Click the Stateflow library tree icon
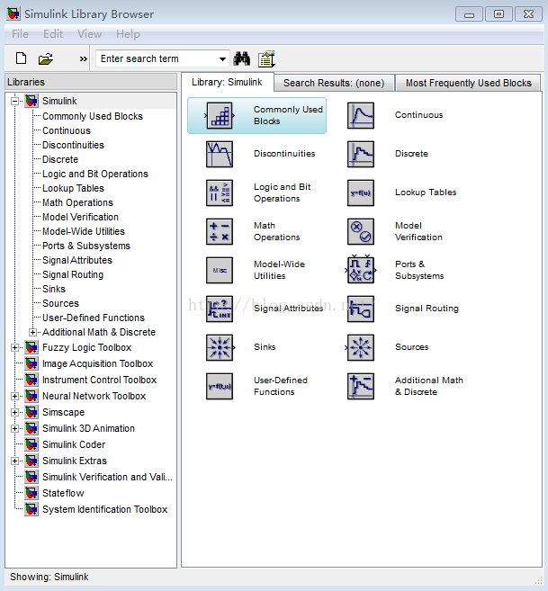This screenshot has width=548, height=591. (31, 493)
